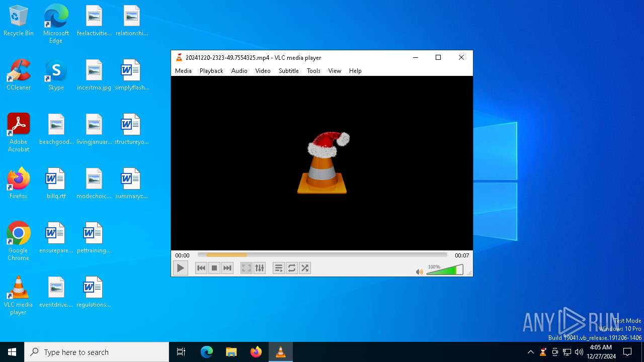
Task: Select the CCleaner desktop shortcut
Action: (19, 75)
